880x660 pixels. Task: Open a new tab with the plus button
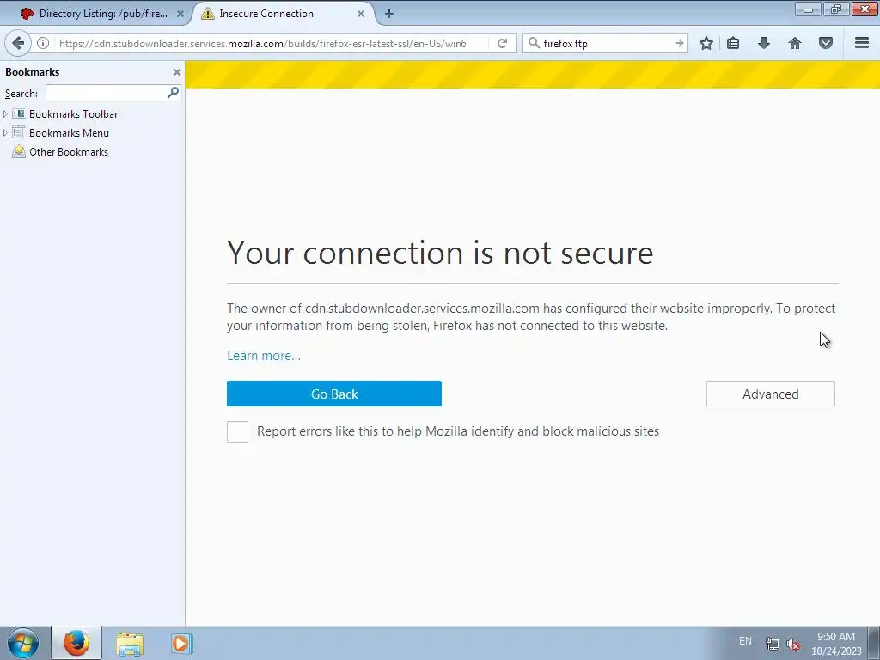pyautogui.click(x=389, y=14)
